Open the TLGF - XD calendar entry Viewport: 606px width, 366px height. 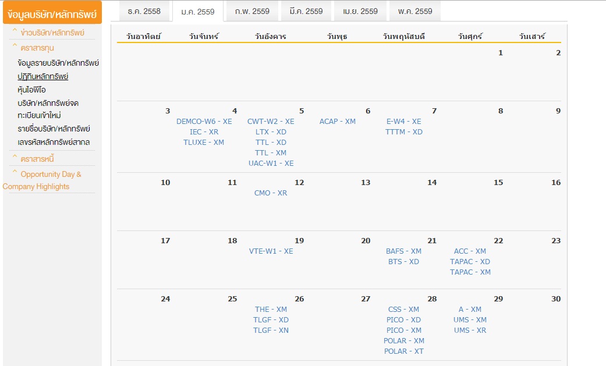click(x=271, y=319)
